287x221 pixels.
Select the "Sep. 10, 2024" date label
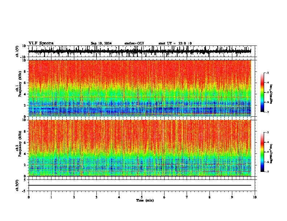click(101, 43)
